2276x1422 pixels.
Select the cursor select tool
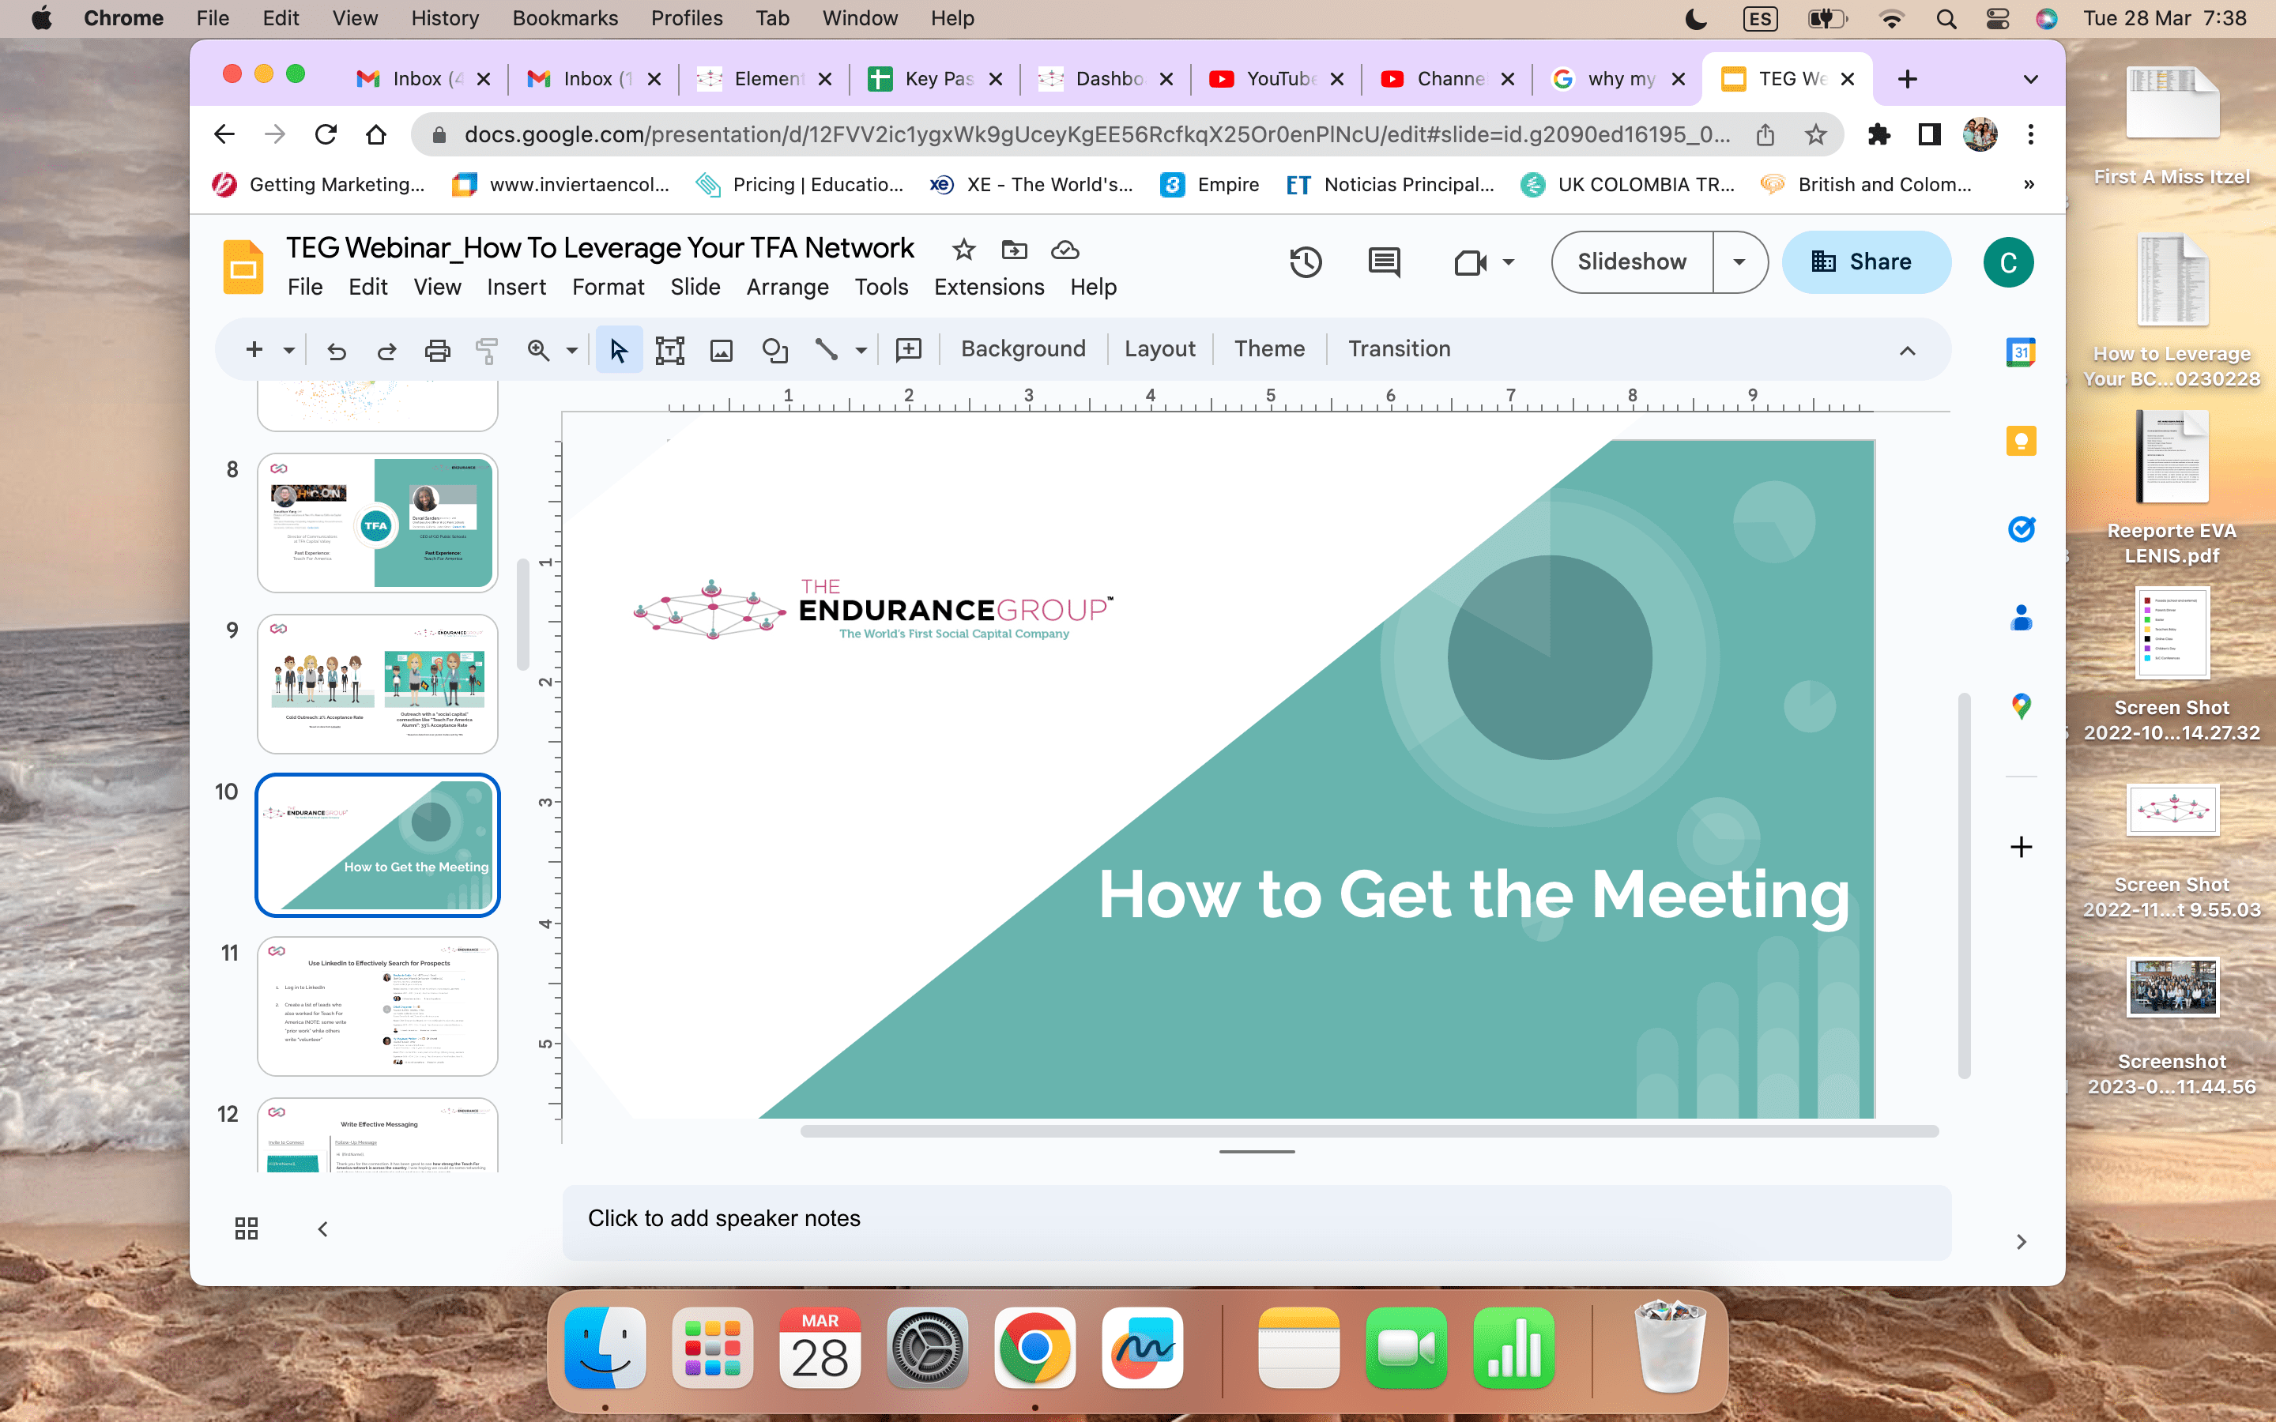[x=619, y=350]
